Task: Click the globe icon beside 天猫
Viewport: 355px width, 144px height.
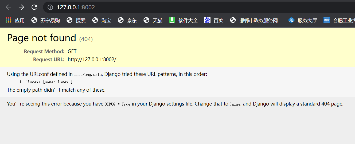Action: [x=146, y=20]
